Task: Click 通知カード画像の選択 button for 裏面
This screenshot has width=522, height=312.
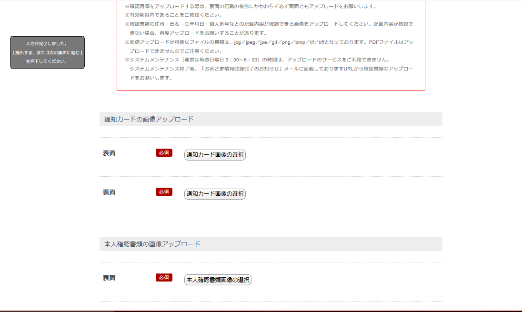Action: (x=215, y=194)
